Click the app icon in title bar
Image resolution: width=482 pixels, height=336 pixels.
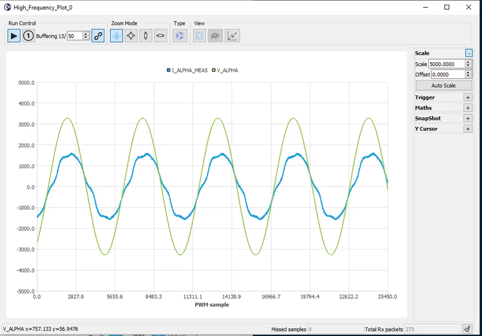point(7,7)
